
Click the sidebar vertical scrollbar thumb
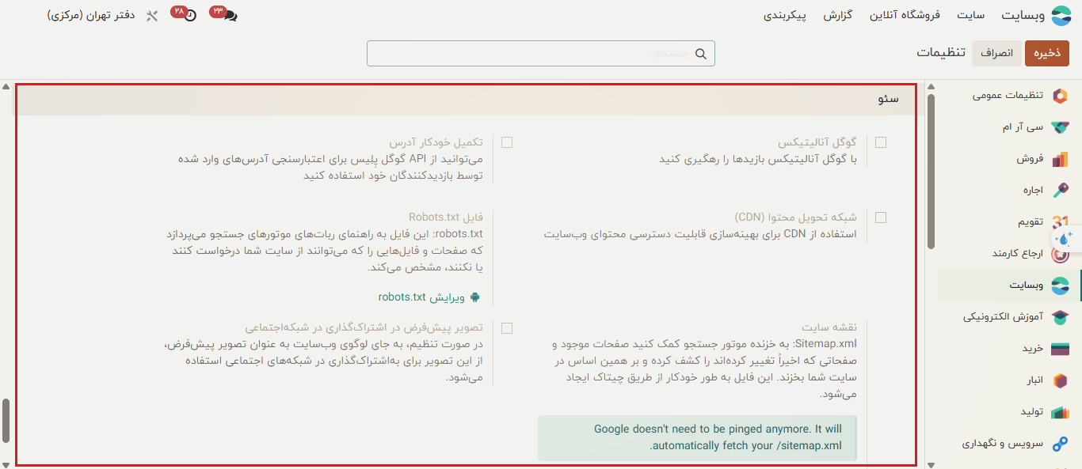coord(931,172)
